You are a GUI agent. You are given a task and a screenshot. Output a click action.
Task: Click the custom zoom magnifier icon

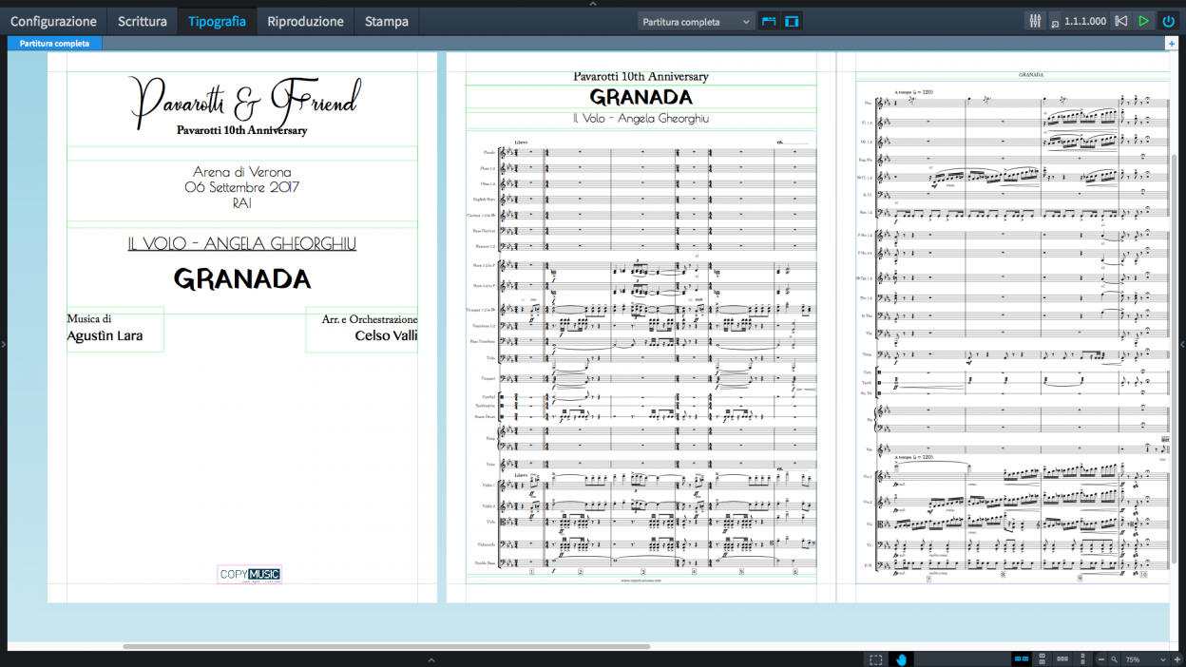point(1114,659)
